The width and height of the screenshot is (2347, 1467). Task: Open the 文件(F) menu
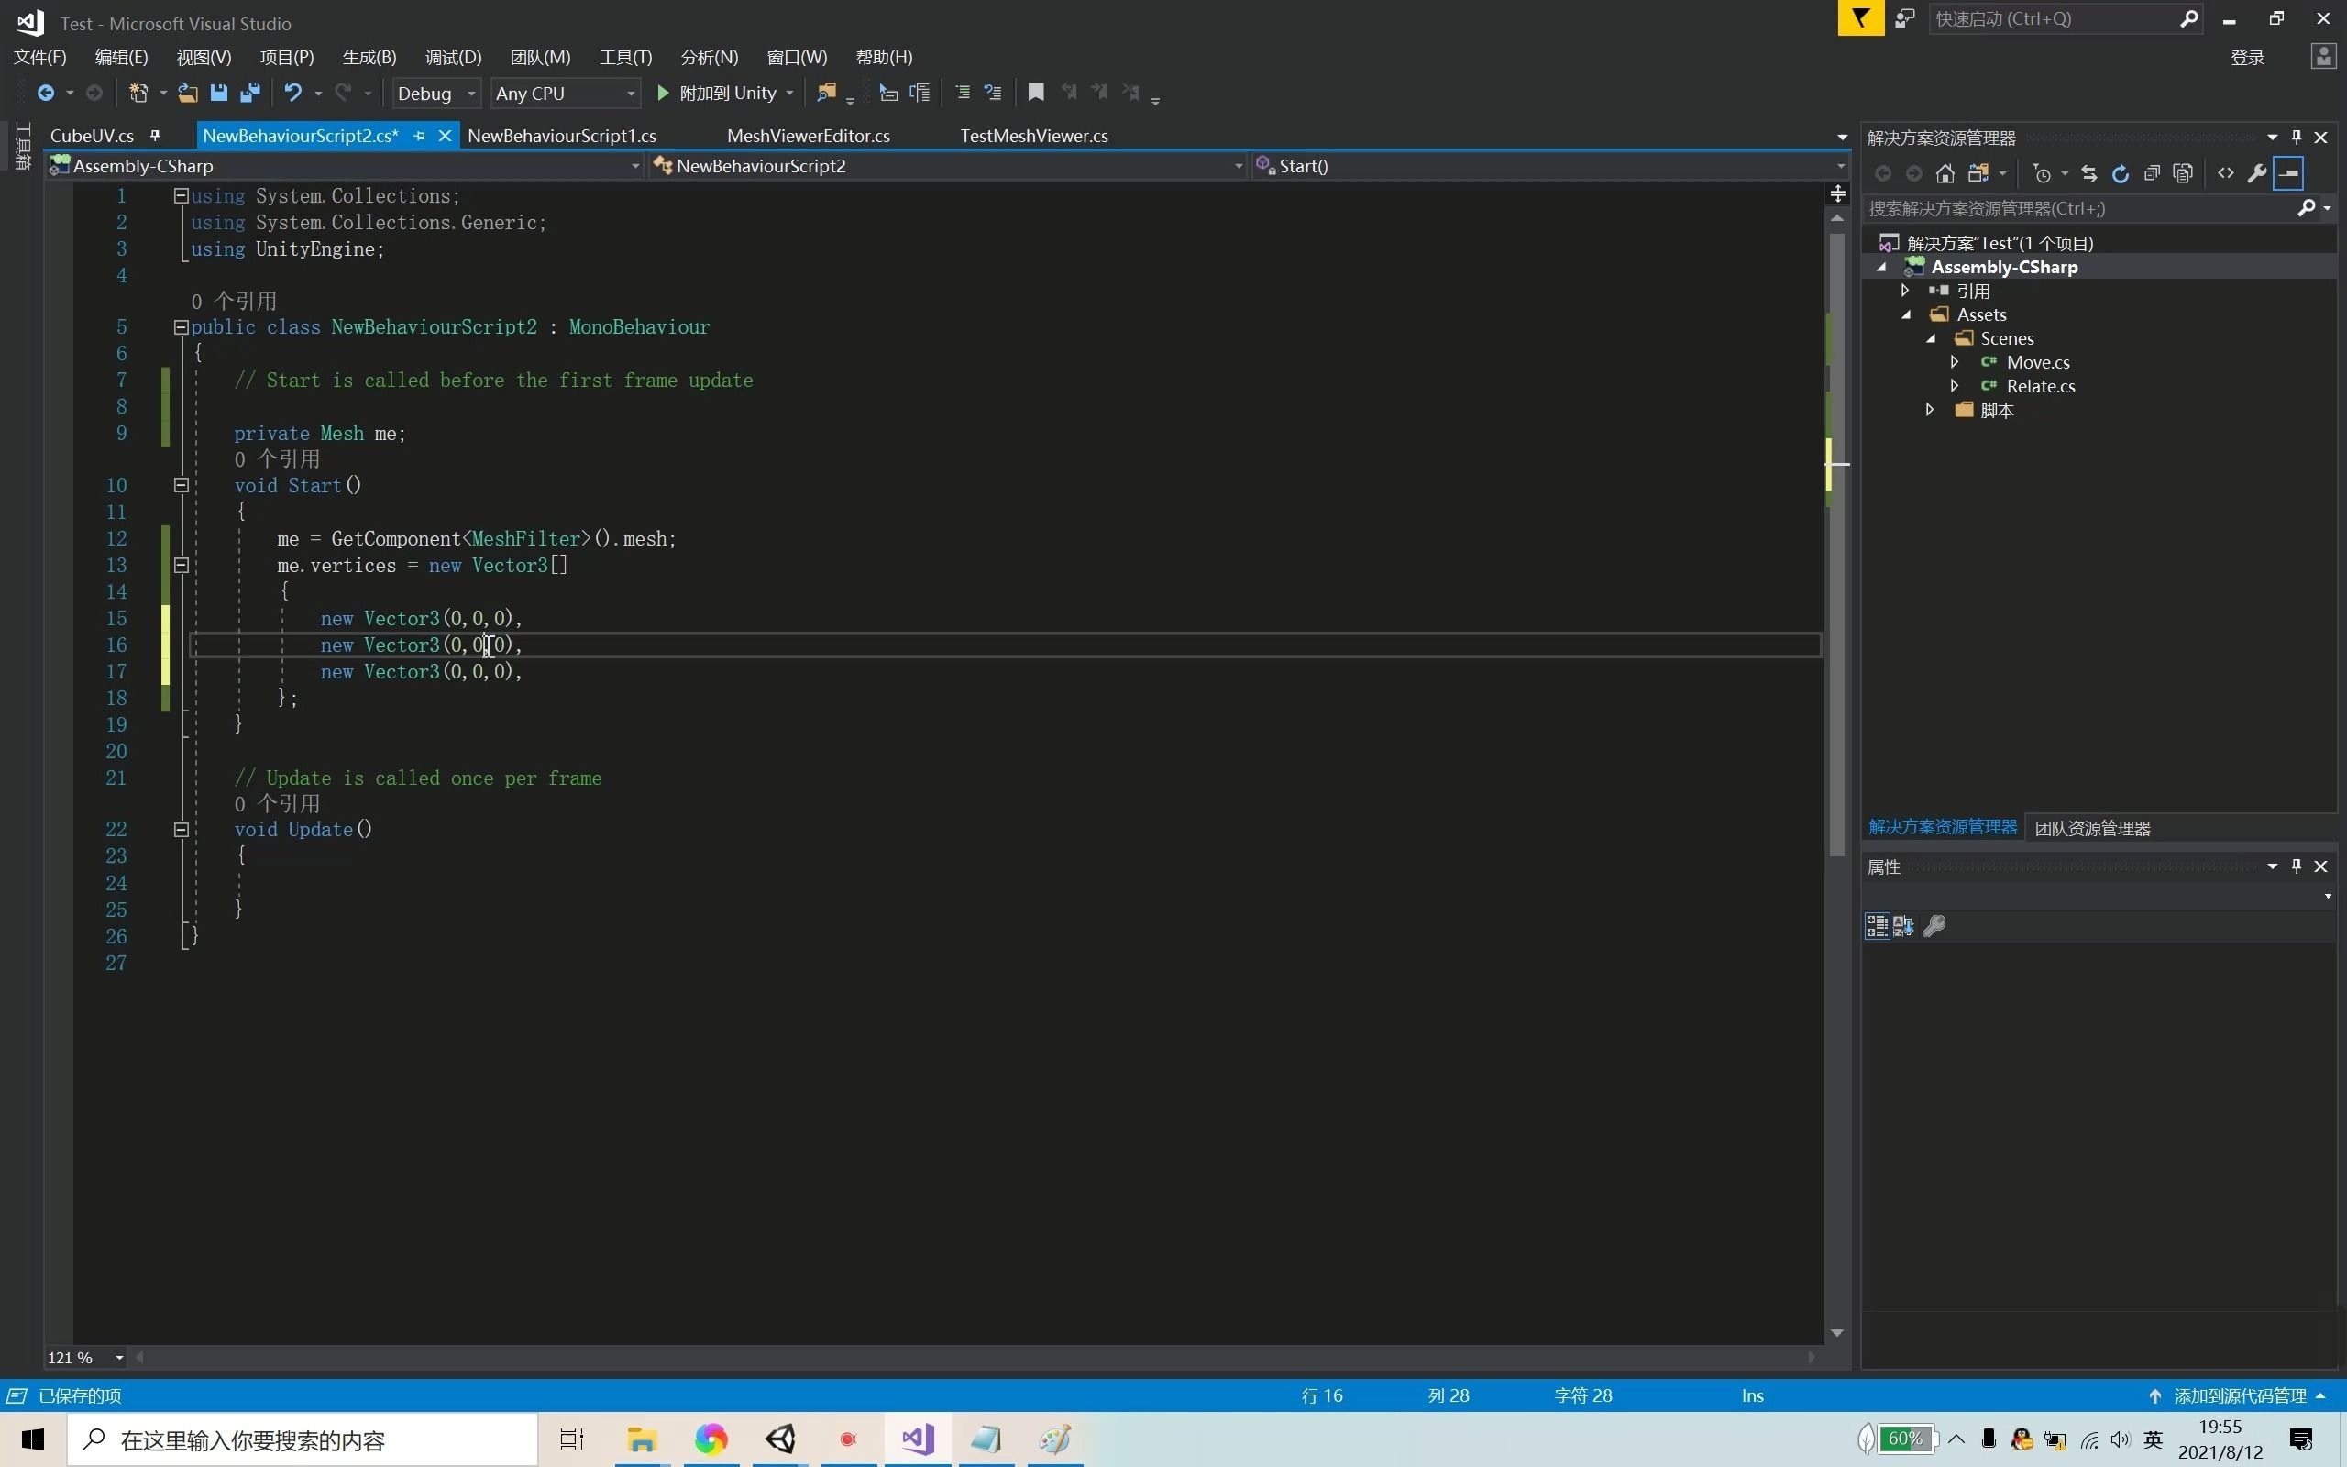click(39, 57)
